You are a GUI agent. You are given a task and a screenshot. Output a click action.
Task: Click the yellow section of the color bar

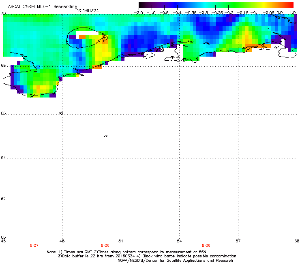pyautogui.click(x=265, y=5)
